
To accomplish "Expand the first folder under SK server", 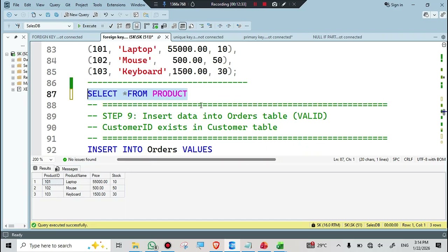I will tap(13, 60).
